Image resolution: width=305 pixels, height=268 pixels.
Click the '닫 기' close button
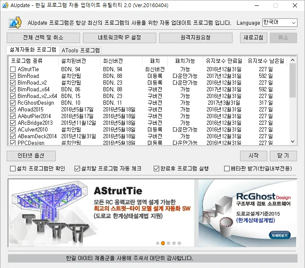[x=283, y=156]
